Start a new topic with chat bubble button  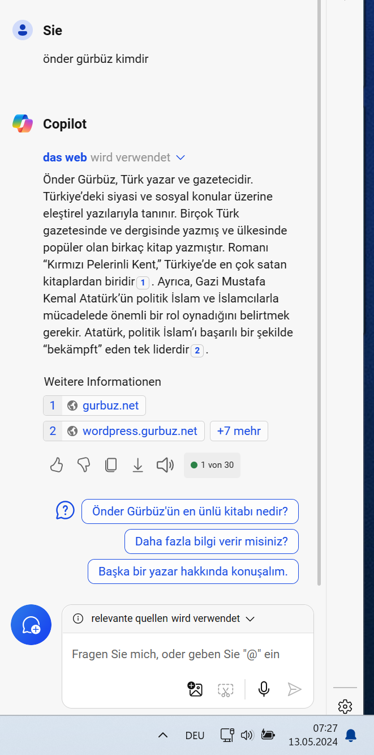tap(31, 625)
